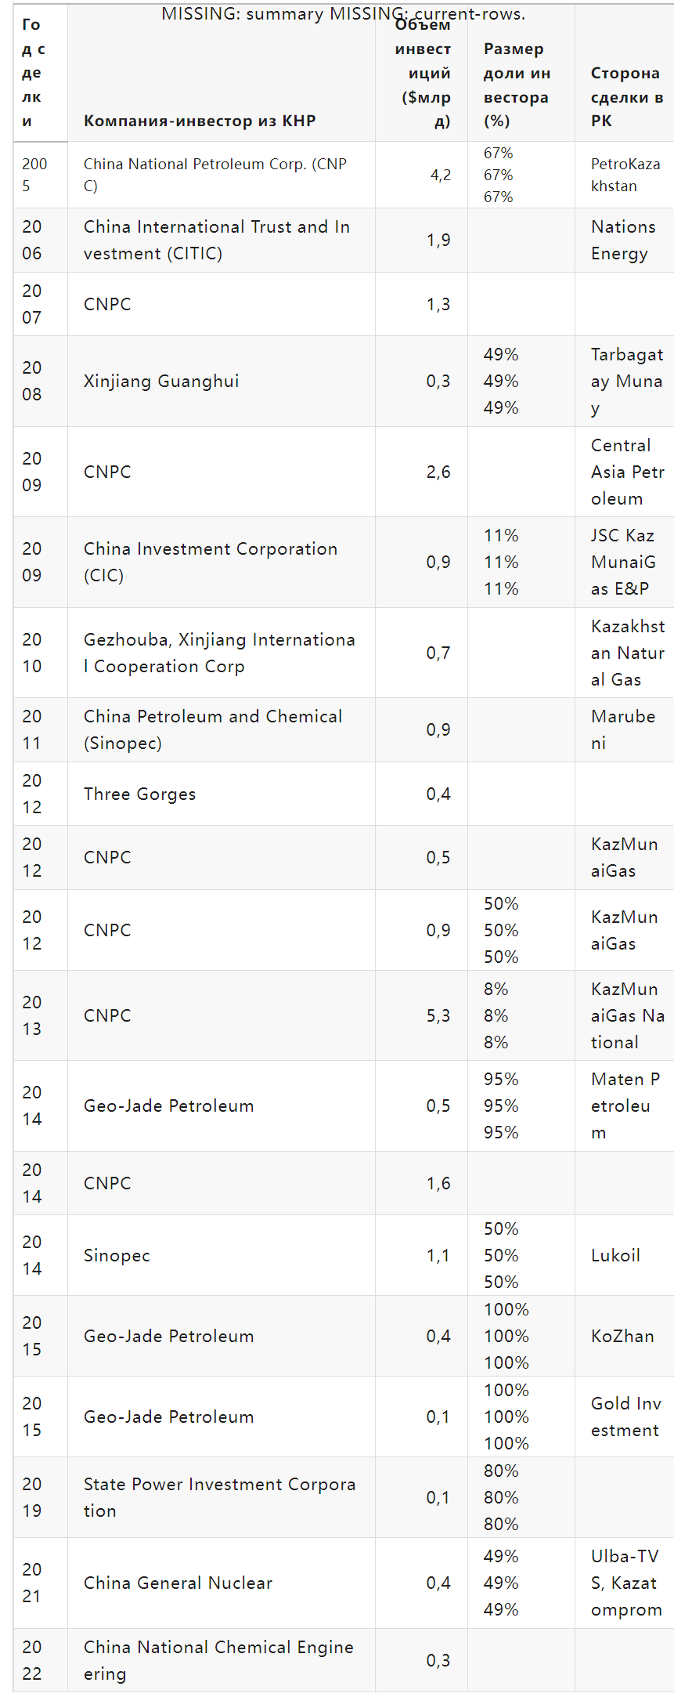
Task: Click the 5,3 investment volume cell
Action: click(x=438, y=1015)
